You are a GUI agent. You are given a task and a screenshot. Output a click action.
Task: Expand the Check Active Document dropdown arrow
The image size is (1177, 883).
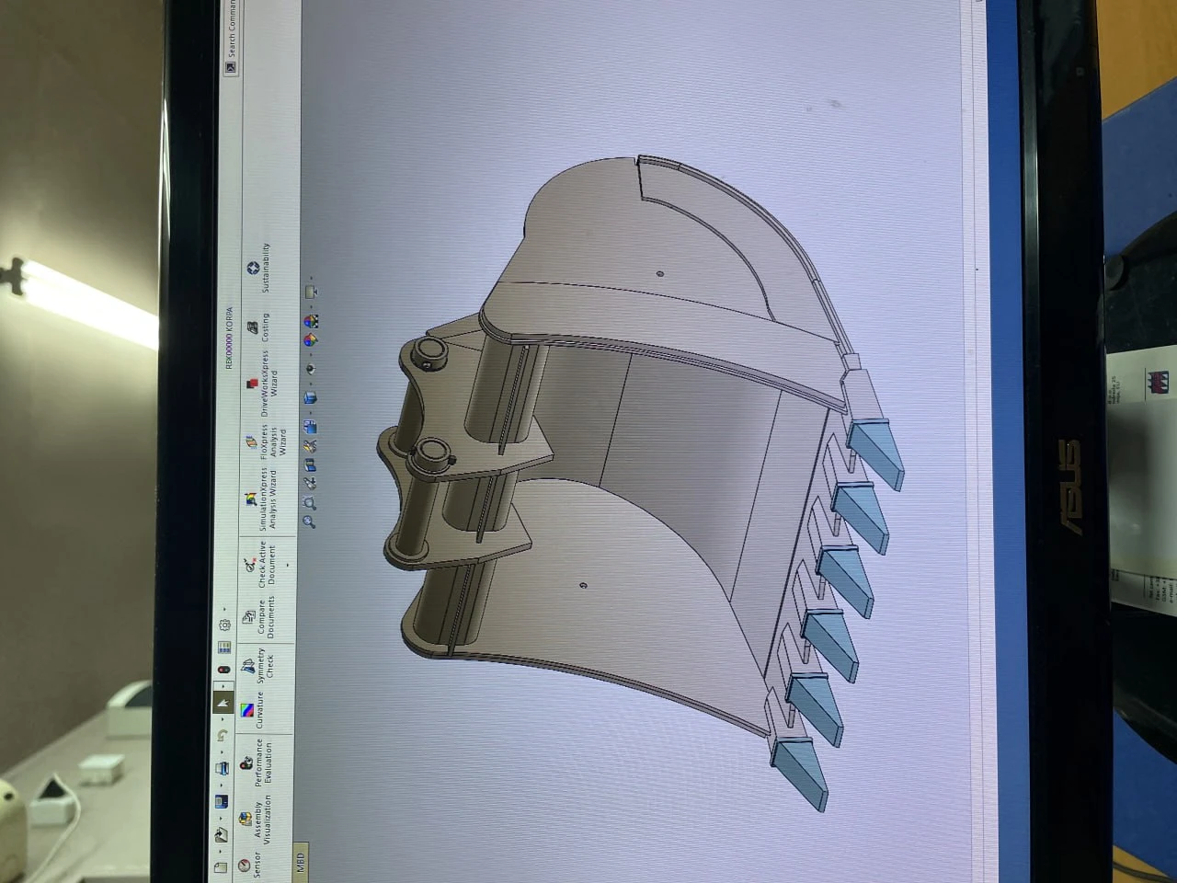[287, 565]
